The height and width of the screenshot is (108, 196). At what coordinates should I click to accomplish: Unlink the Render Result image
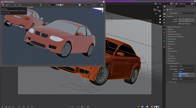tap(63, 5)
